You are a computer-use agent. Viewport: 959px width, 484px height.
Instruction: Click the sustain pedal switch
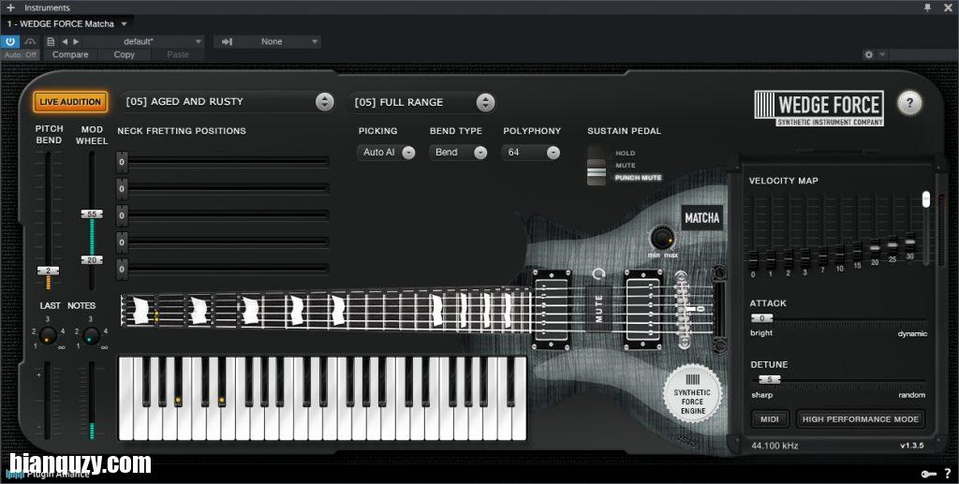(x=597, y=166)
